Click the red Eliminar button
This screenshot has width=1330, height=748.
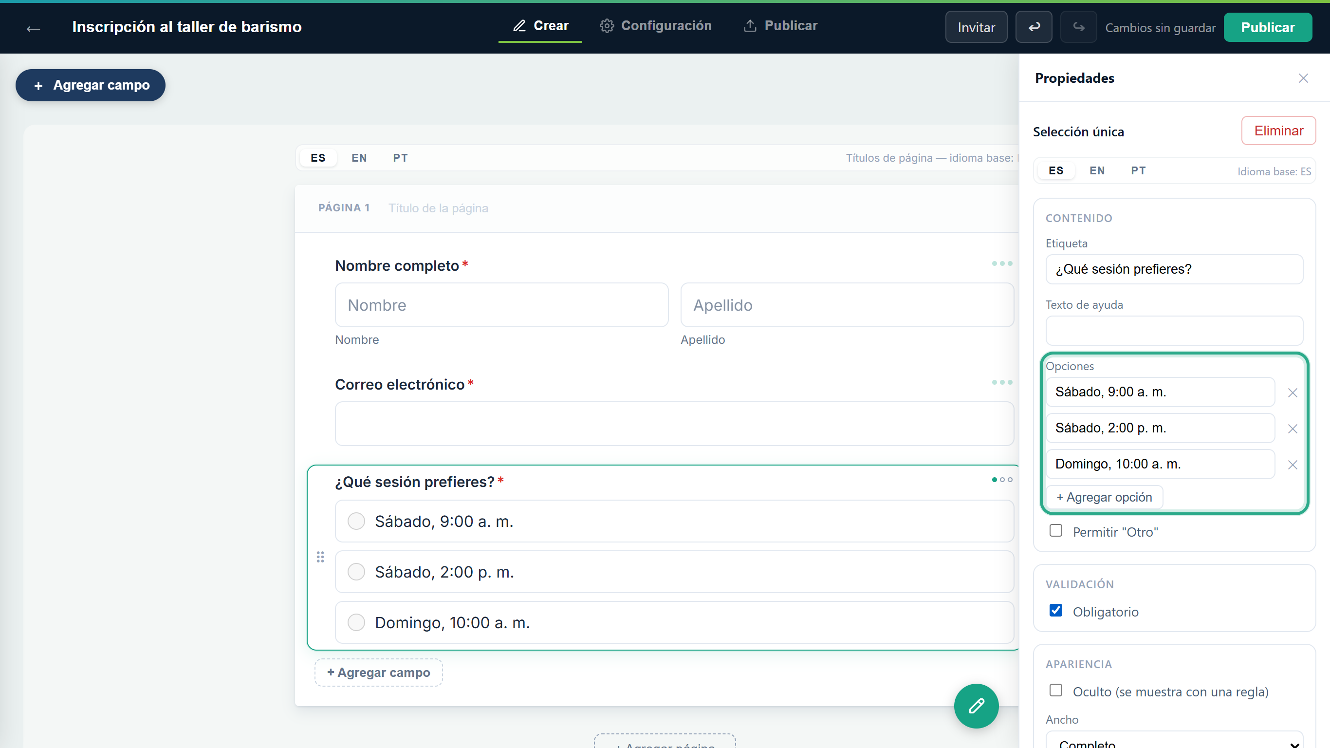tap(1278, 131)
